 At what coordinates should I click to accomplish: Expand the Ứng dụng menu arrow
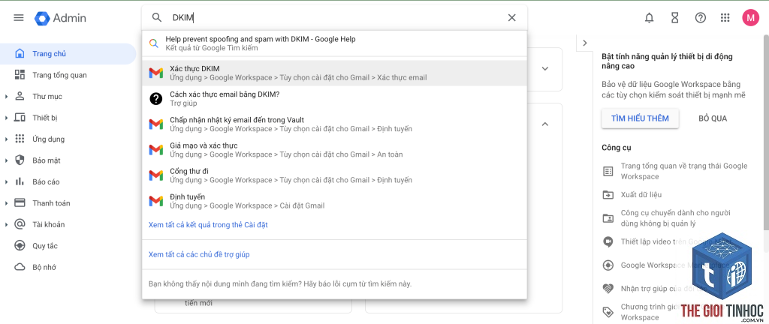point(6,139)
